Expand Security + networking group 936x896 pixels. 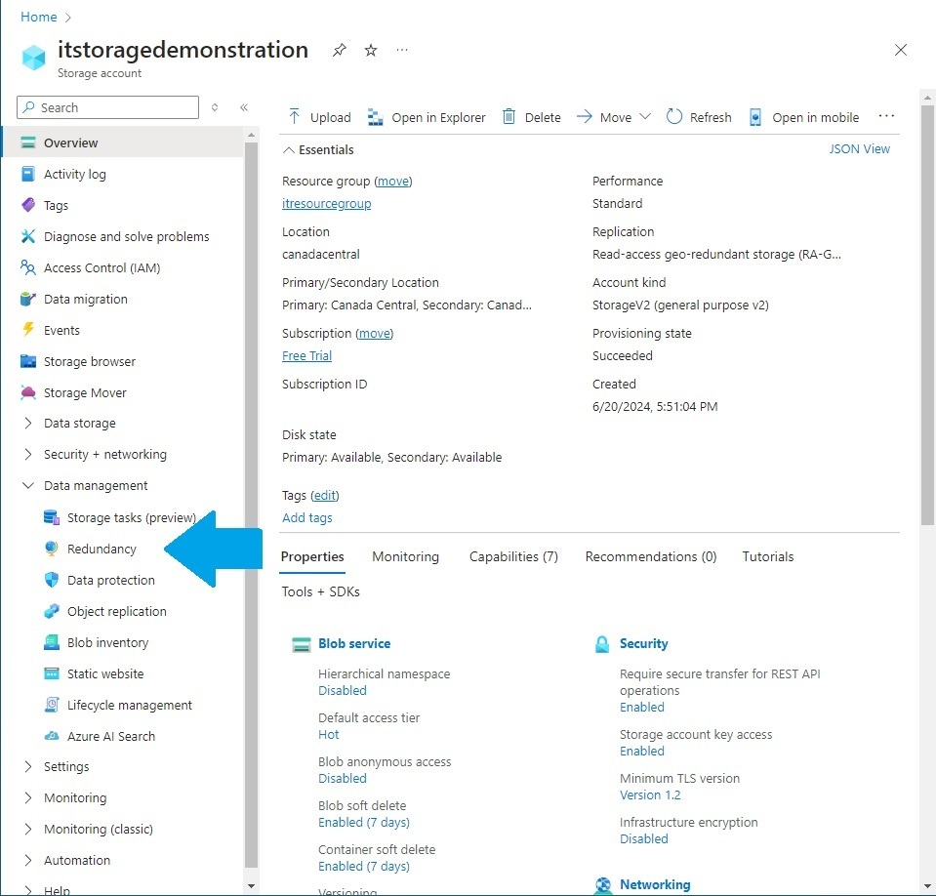click(27, 454)
